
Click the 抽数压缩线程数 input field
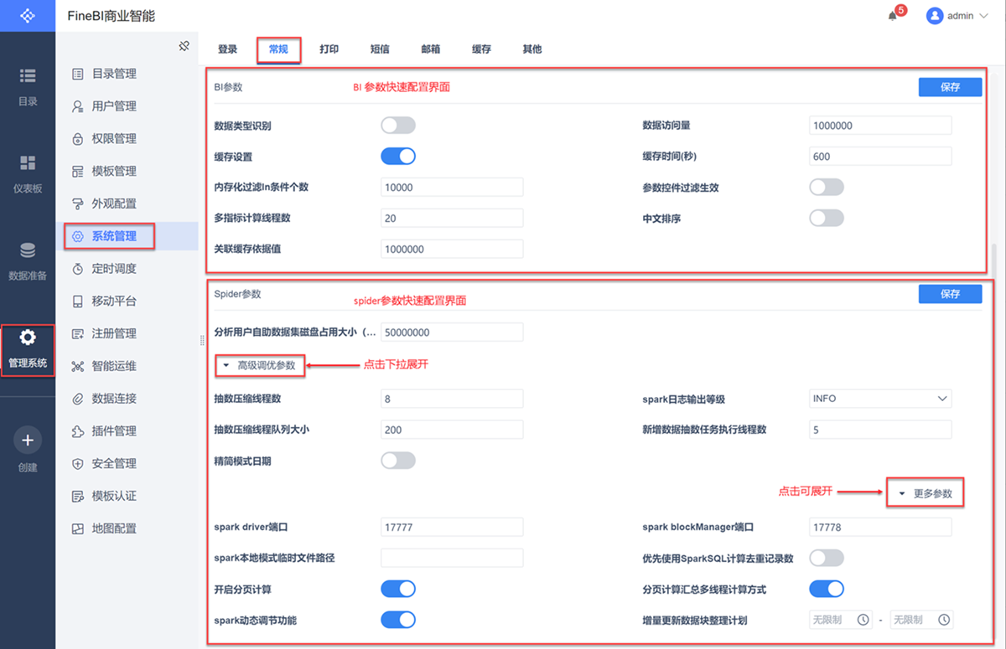tap(452, 399)
